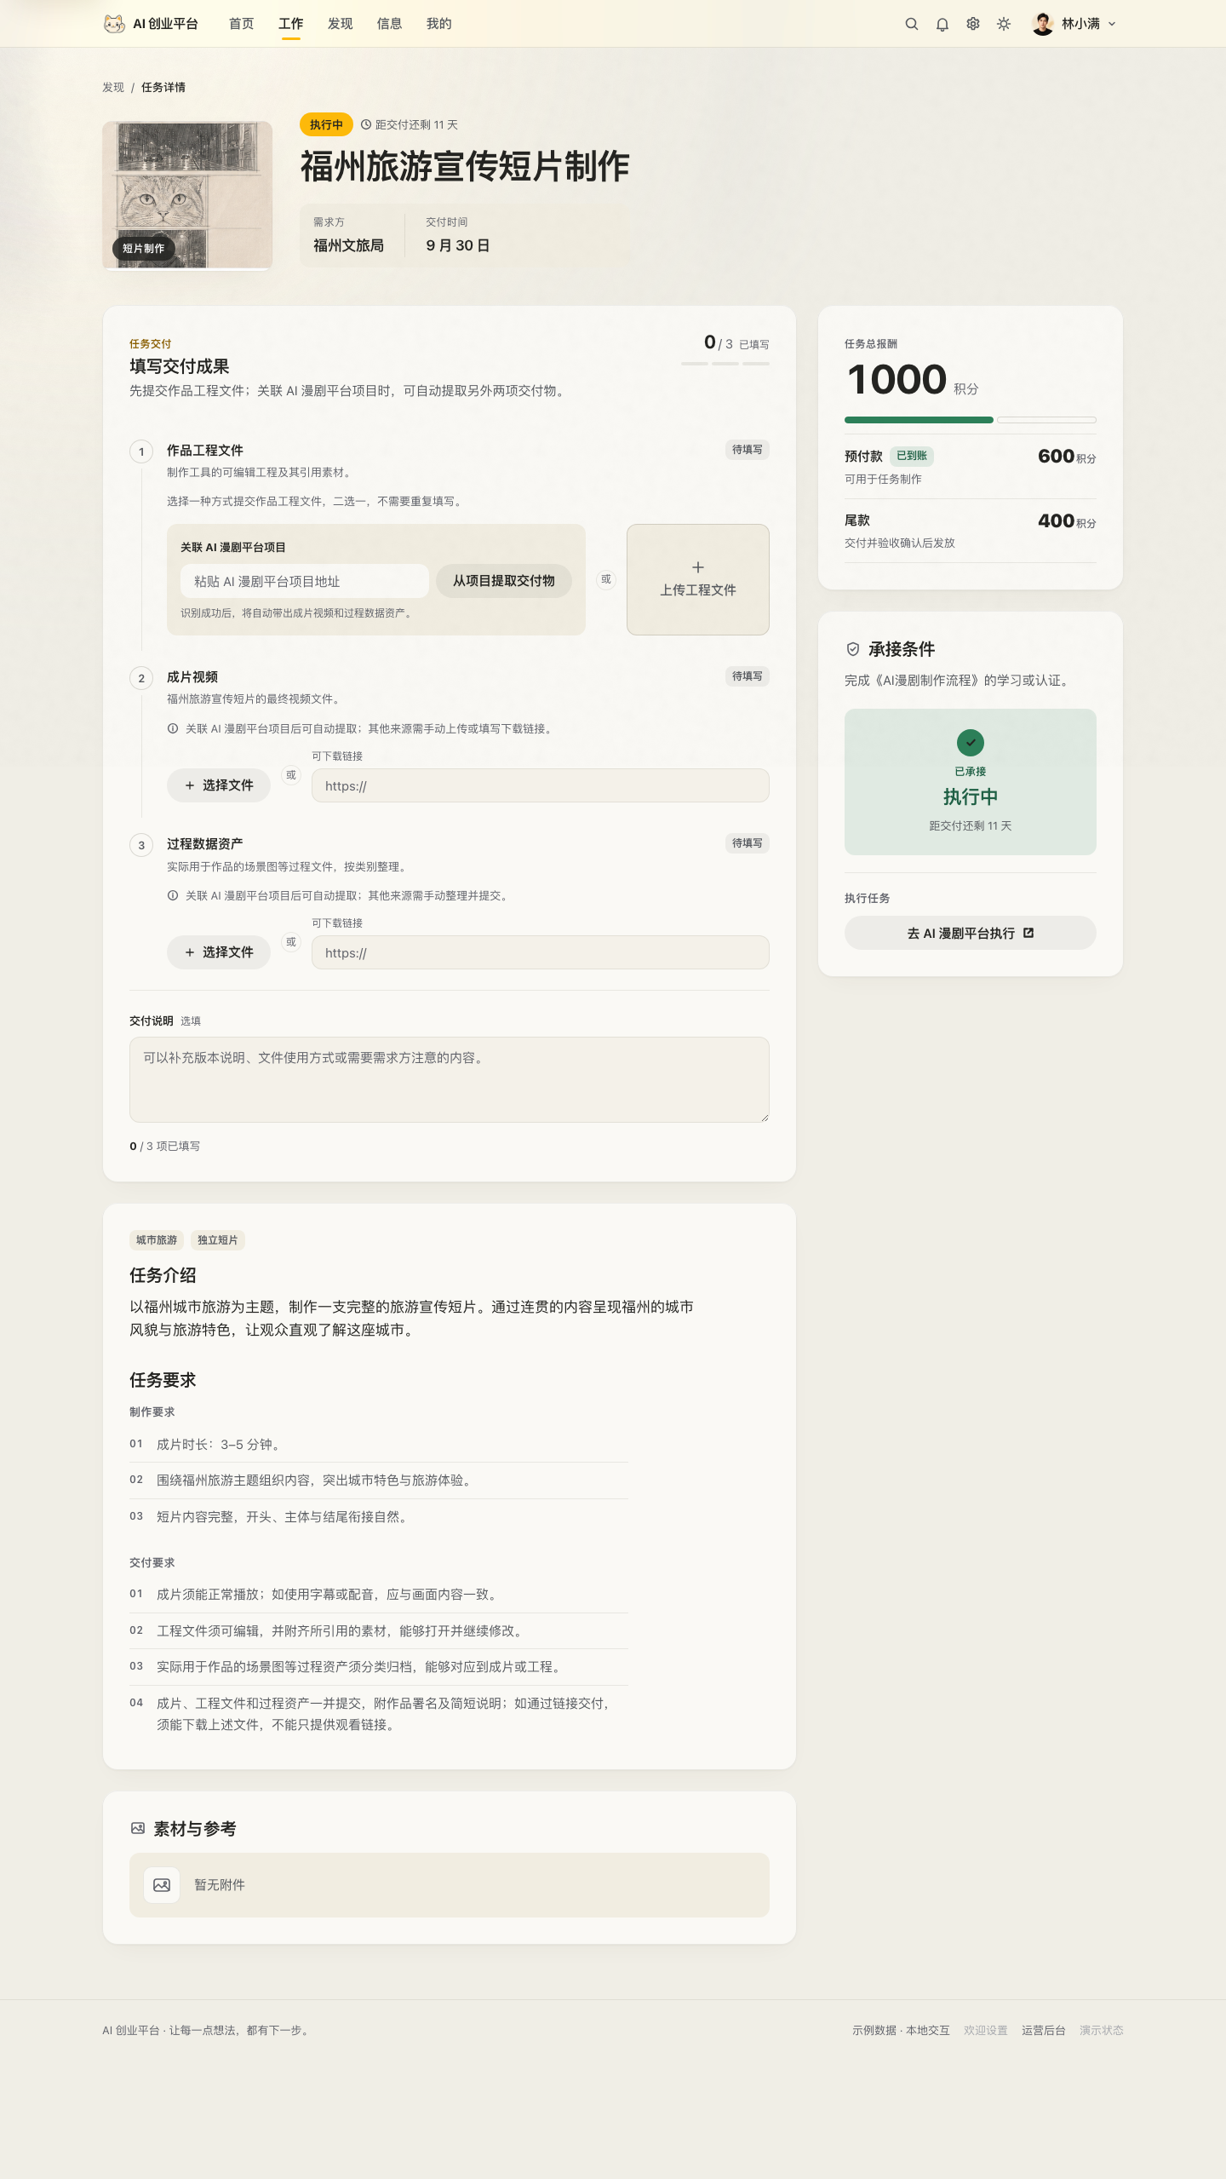Expand the 林小满 account dropdown chevron
The image size is (1226, 2179).
click(1112, 24)
